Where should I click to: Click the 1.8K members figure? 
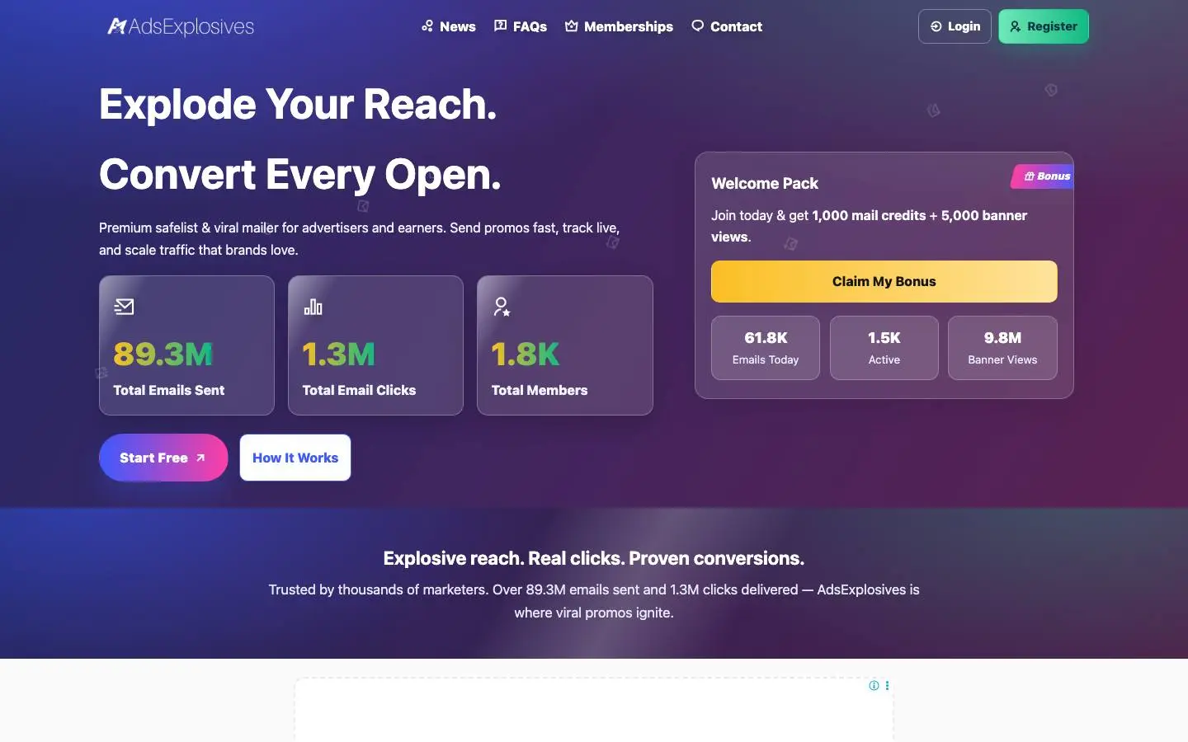(x=526, y=354)
